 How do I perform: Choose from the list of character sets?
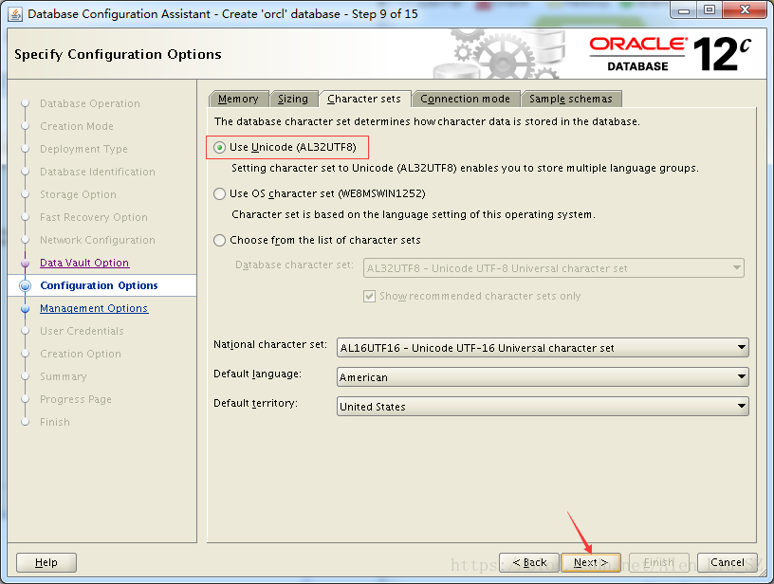pyautogui.click(x=220, y=240)
